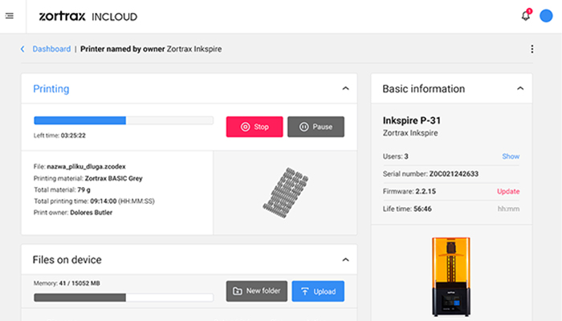Screen dimensions: 562x321
Task: Click the Printing section title
Action: click(x=51, y=89)
